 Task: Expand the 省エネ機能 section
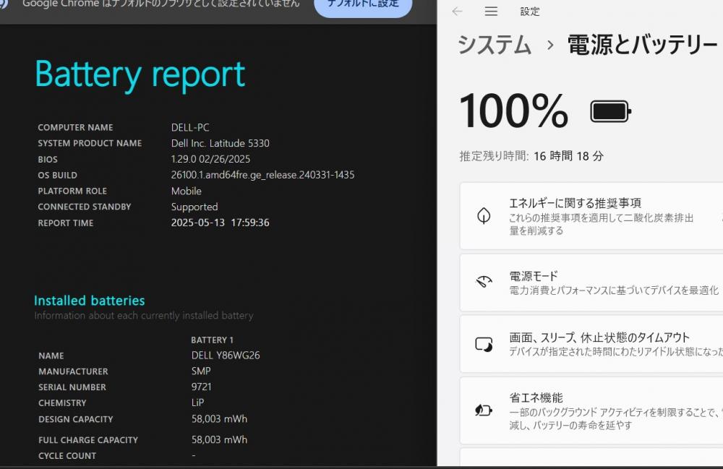591,410
